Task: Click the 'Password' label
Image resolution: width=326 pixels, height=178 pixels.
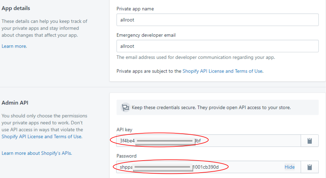Action: (x=126, y=156)
